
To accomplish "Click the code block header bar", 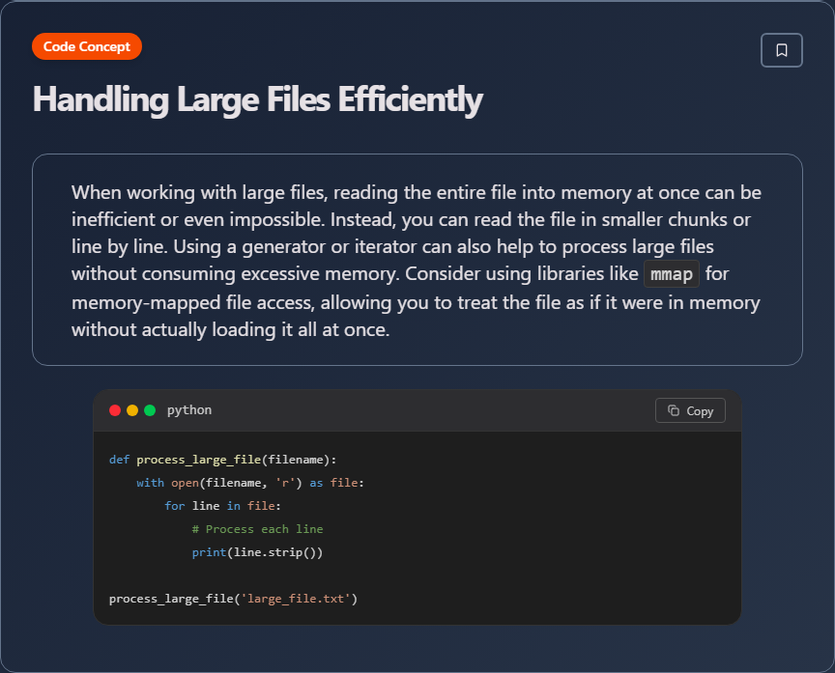I will (x=416, y=409).
